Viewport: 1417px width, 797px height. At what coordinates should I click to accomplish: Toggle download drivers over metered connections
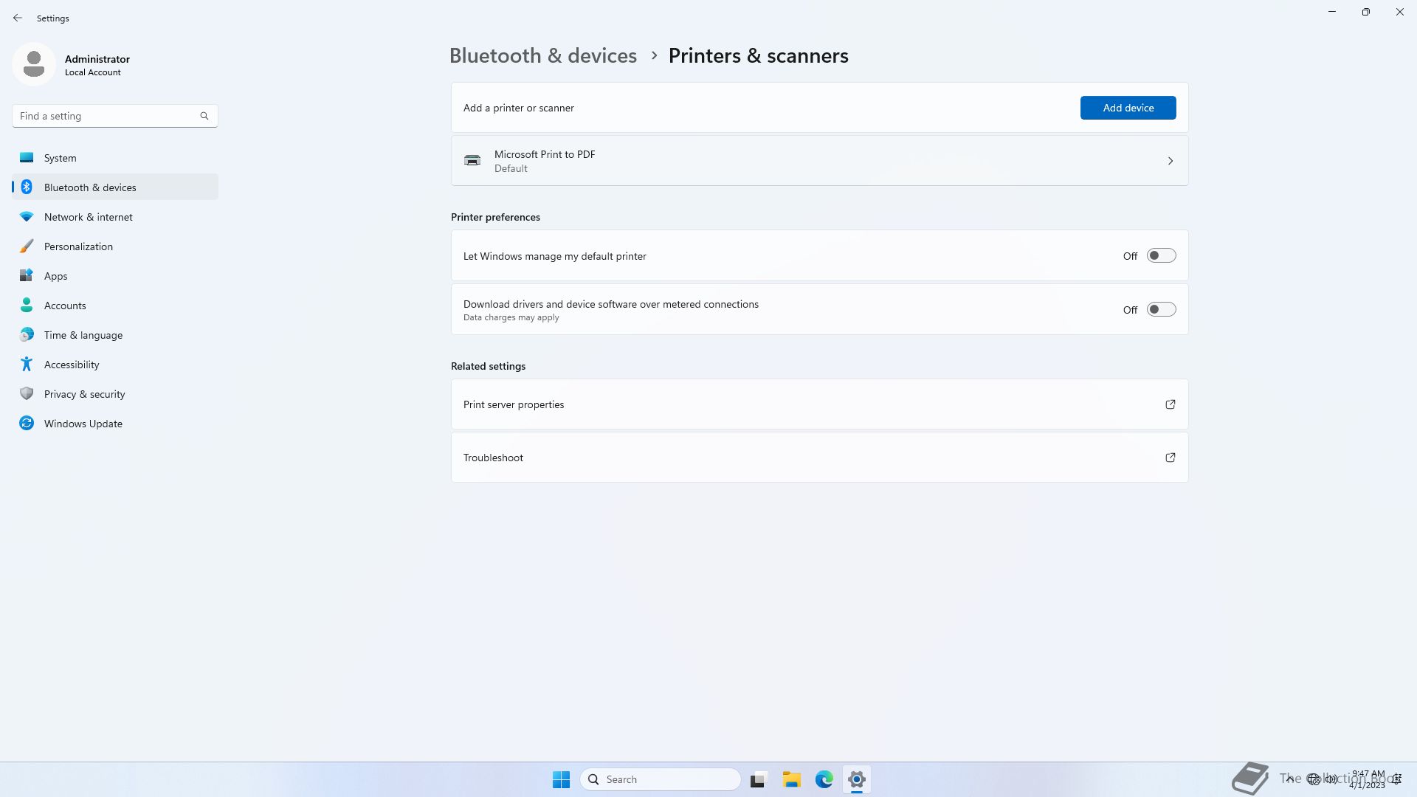coord(1161,309)
